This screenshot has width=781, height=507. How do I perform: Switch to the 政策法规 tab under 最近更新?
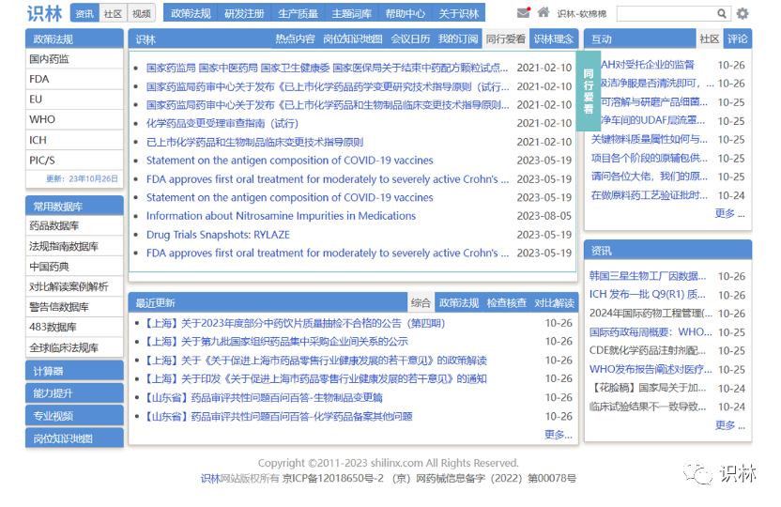point(459,302)
